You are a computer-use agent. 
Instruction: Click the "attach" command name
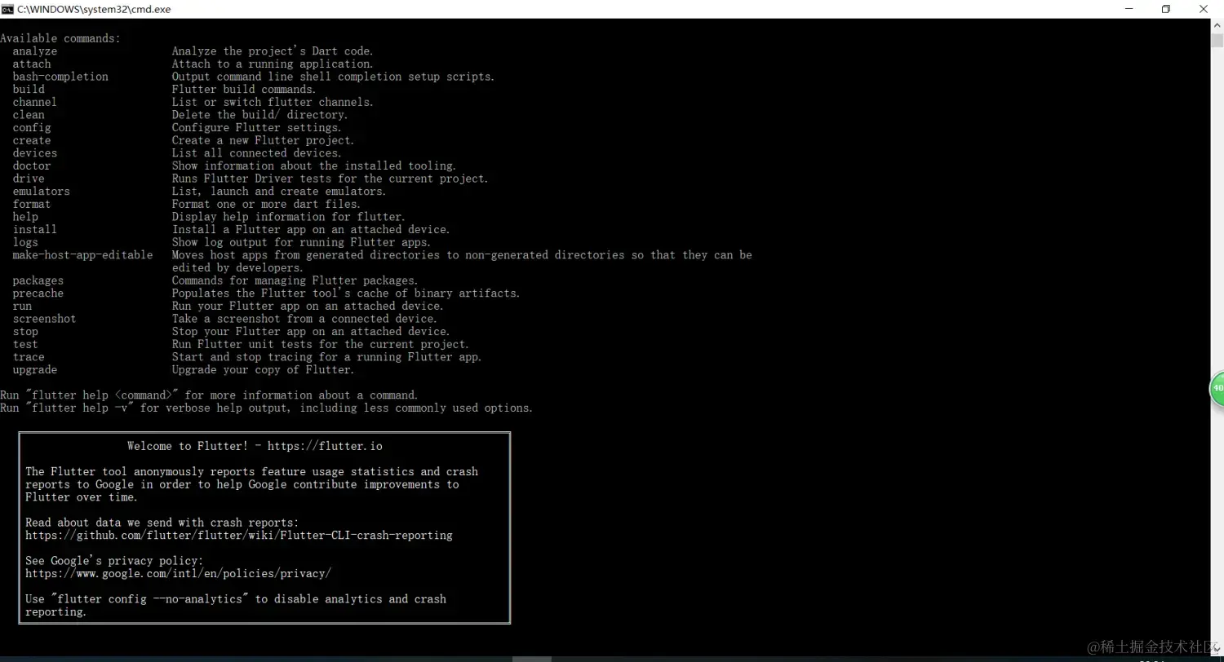tap(32, 64)
